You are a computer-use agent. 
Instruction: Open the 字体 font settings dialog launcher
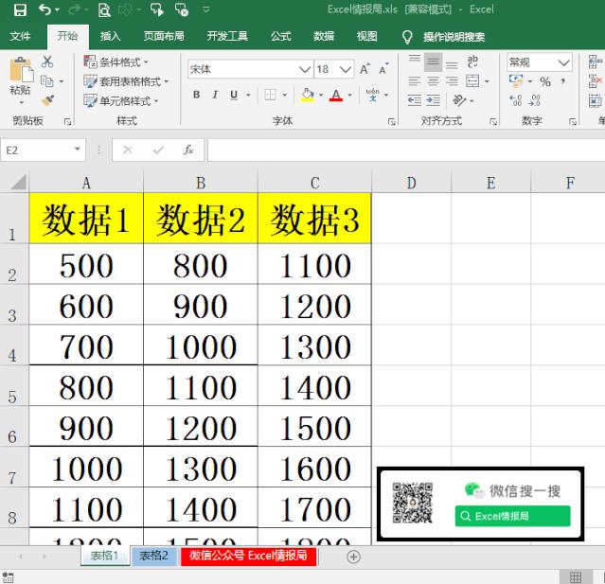(391, 122)
